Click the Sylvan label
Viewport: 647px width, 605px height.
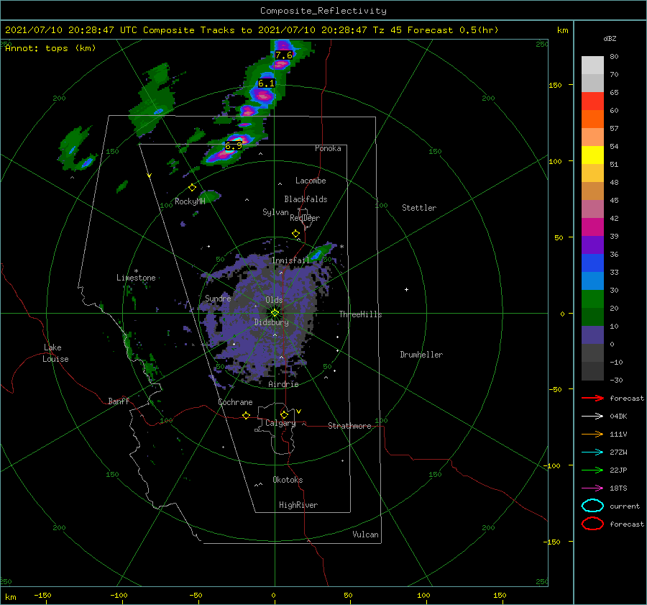275,212
